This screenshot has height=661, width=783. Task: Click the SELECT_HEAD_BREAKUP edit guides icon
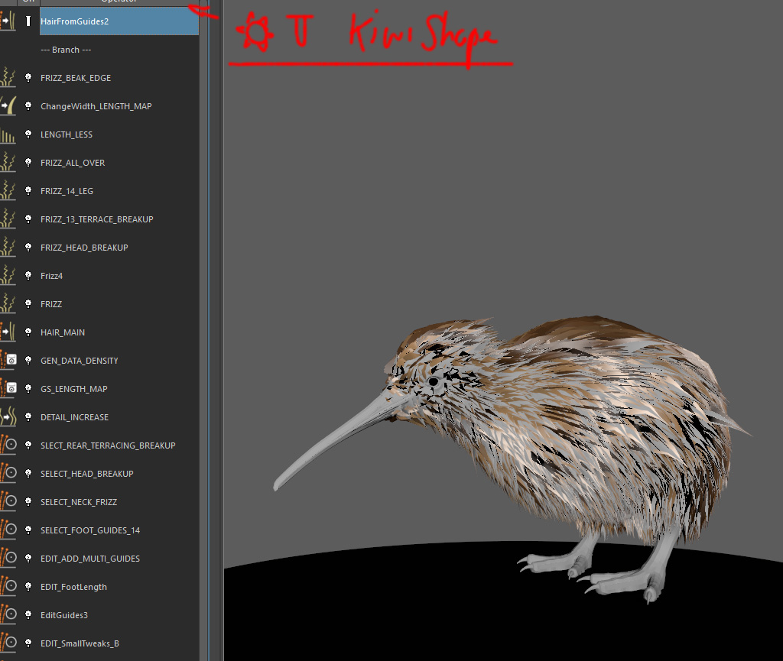[8, 474]
